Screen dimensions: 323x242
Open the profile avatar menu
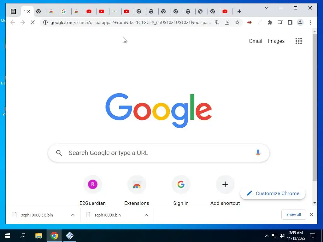(x=300, y=22)
